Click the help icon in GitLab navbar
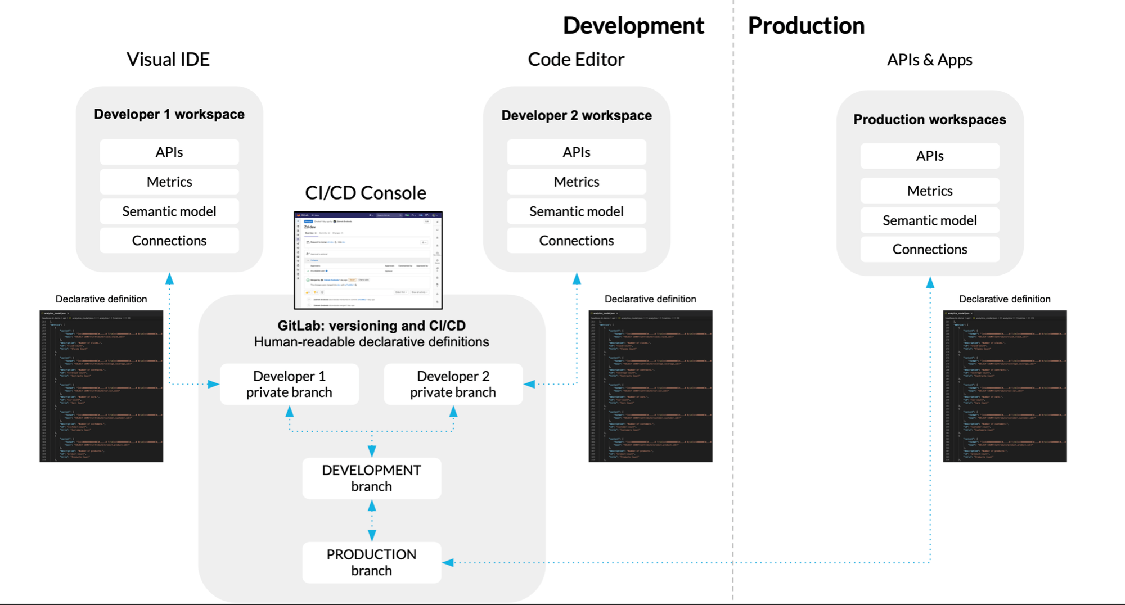The image size is (1125, 605). point(426,215)
